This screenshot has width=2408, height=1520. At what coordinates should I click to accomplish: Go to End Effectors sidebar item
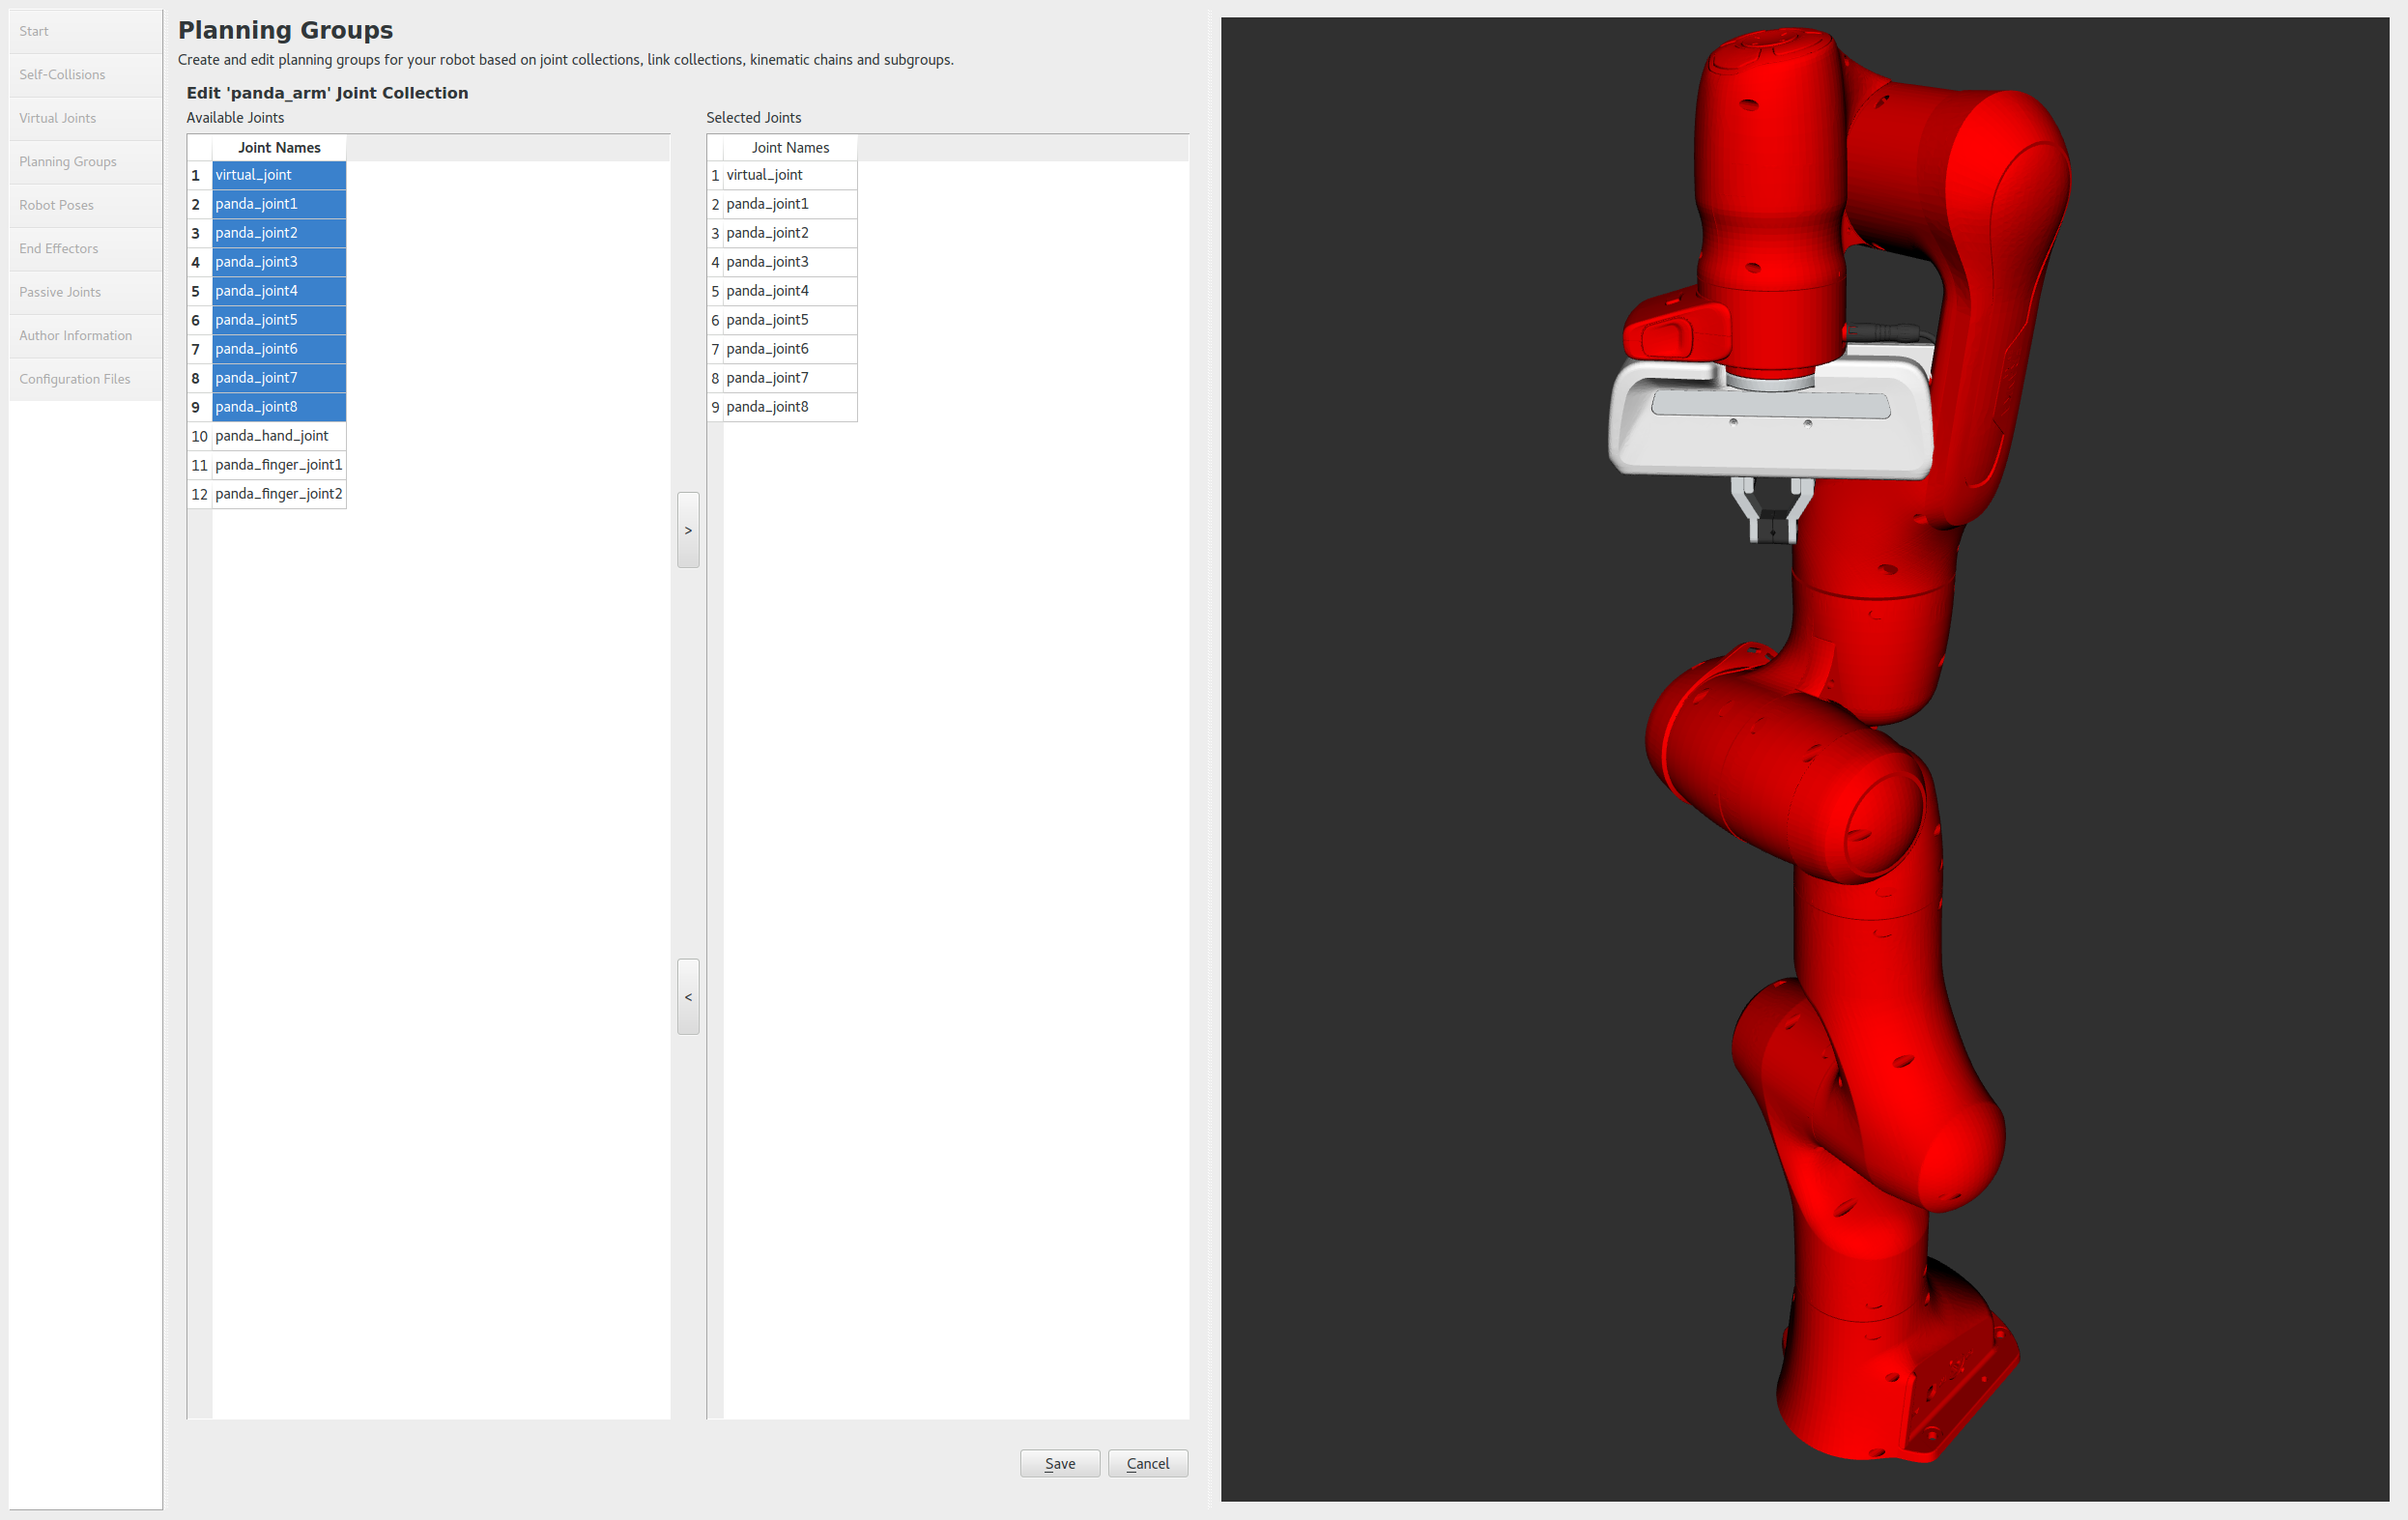[59, 249]
